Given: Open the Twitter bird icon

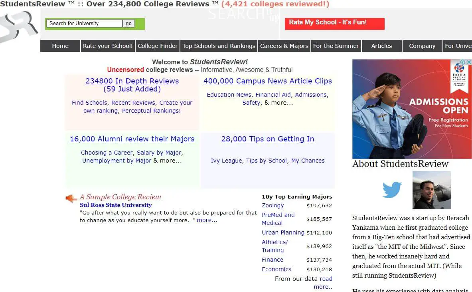Looking at the screenshot, I should [392, 190].
